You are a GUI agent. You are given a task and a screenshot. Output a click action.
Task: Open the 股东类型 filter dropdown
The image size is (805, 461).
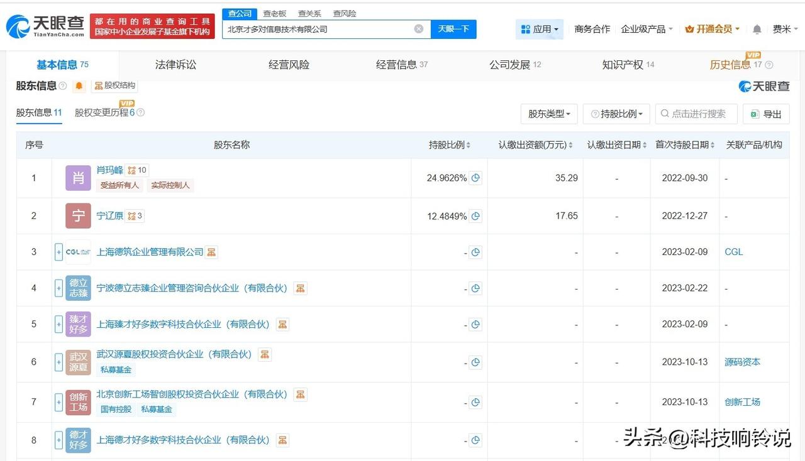point(549,114)
